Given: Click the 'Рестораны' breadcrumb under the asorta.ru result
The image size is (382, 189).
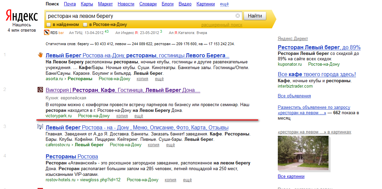Looking at the screenshot, I should tap(80, 79).
